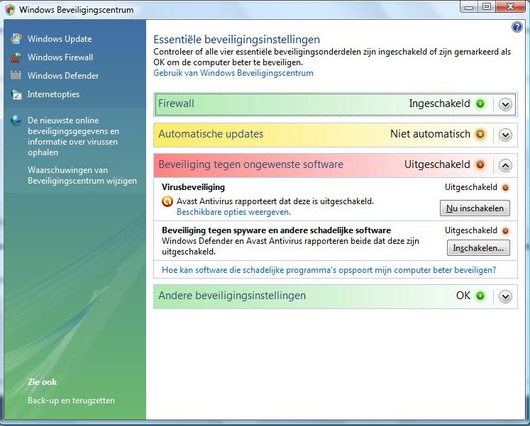This screenshot has width=530, height=426.
Task: Click the Beveiliging tegen ongewenste software header label
Action: tap(250, 164)
